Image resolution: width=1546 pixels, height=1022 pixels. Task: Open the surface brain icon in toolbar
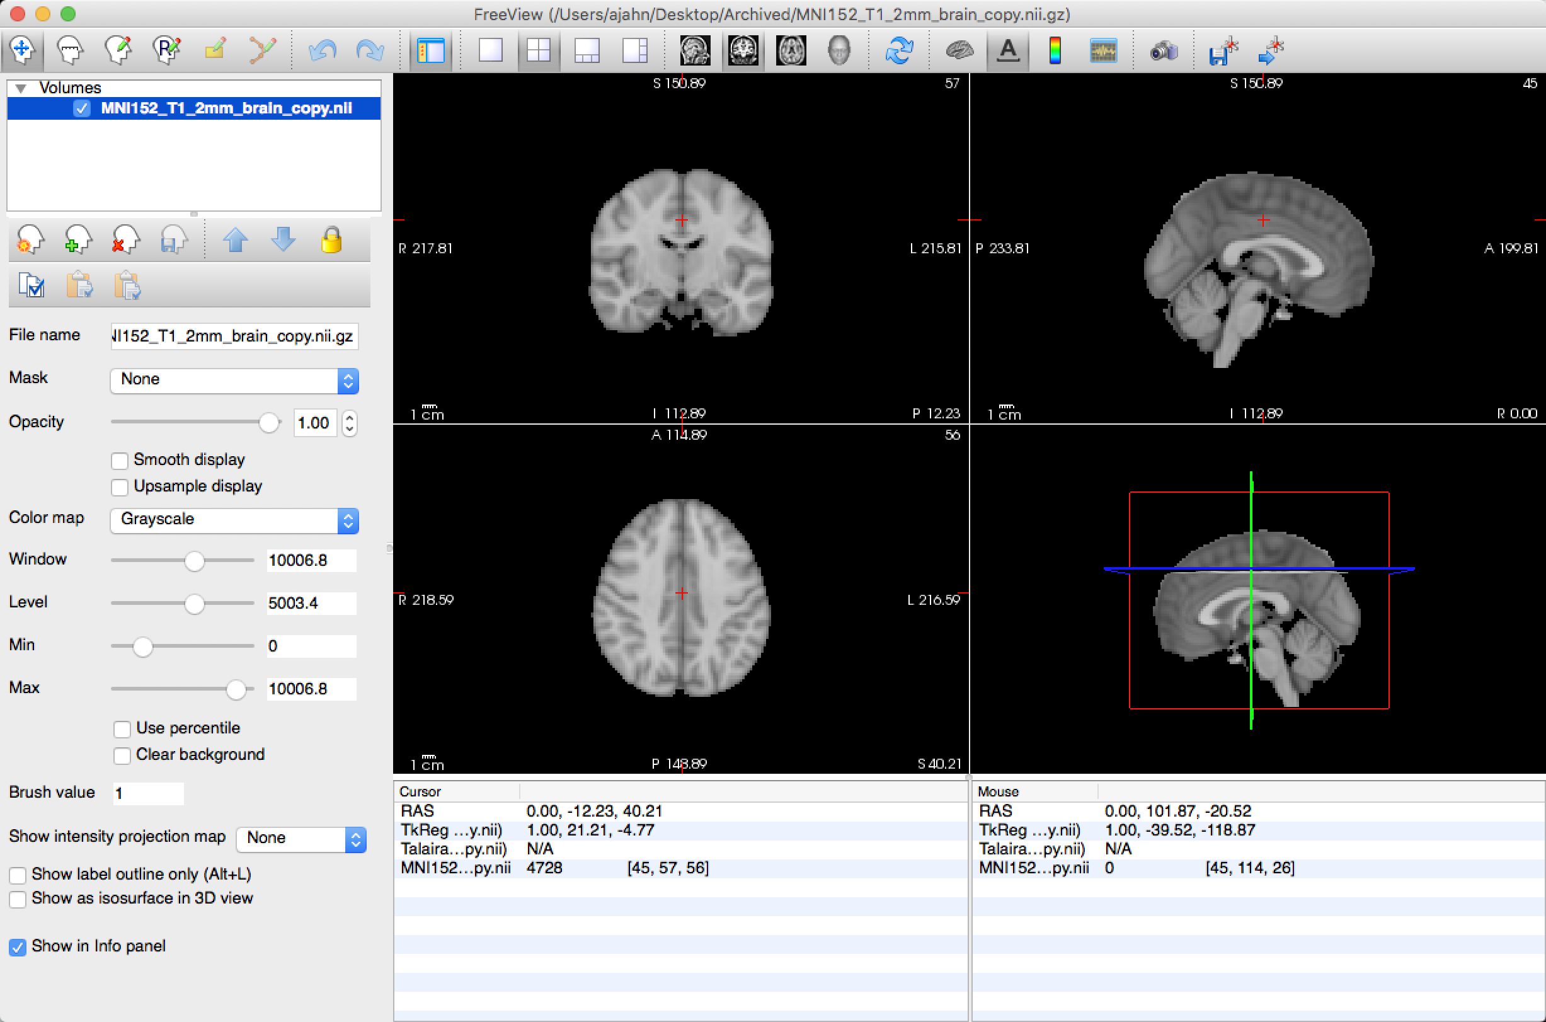pos(959,50)
